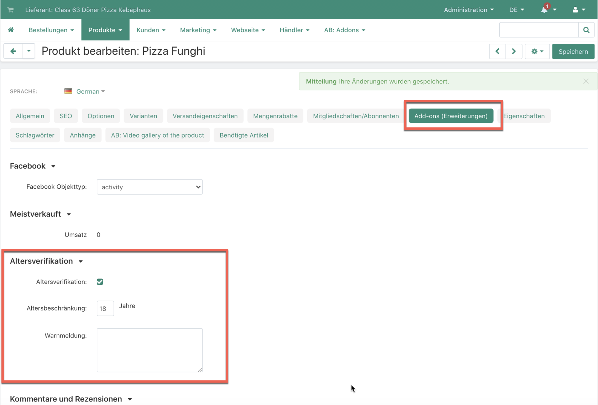Image resolution: width=598 pixels, height=405 pixels.
Task: Click the Lieferant vendor name link
Action: click(x=88, y=10)
